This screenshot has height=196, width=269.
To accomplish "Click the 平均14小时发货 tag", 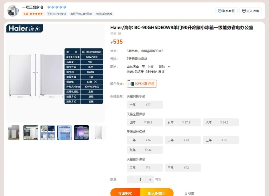I will [x=56, y=14].
